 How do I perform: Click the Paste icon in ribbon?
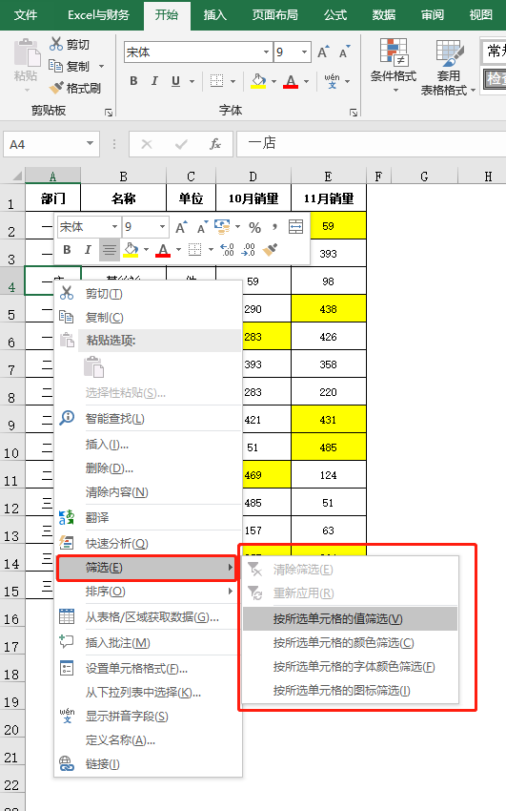26,53
